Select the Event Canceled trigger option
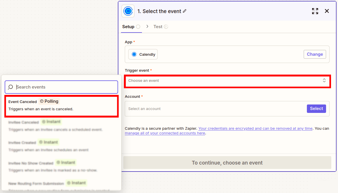Screen dimensions: 338x193 (61, 106)
